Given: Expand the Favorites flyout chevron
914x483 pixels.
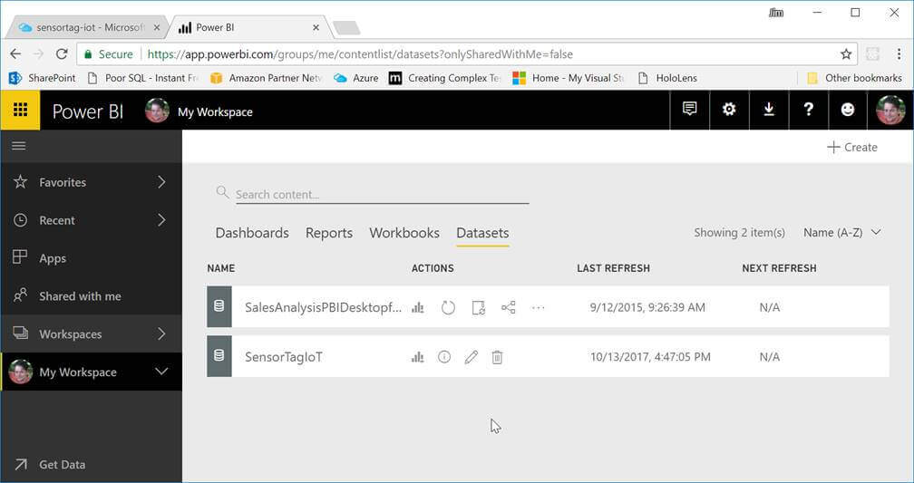Looking at the screenshot, I should (161, 182).
